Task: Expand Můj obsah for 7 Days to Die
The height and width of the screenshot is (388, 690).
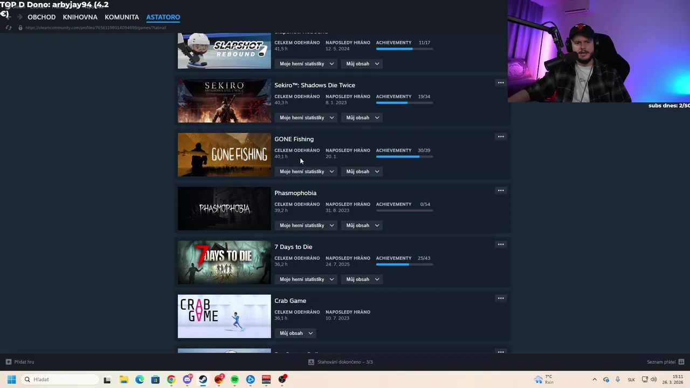Action: 363,279
